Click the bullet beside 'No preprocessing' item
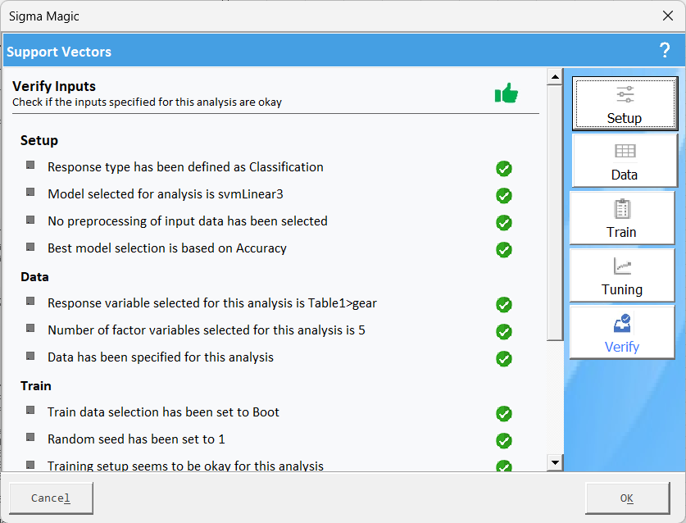 coord(30,220)
